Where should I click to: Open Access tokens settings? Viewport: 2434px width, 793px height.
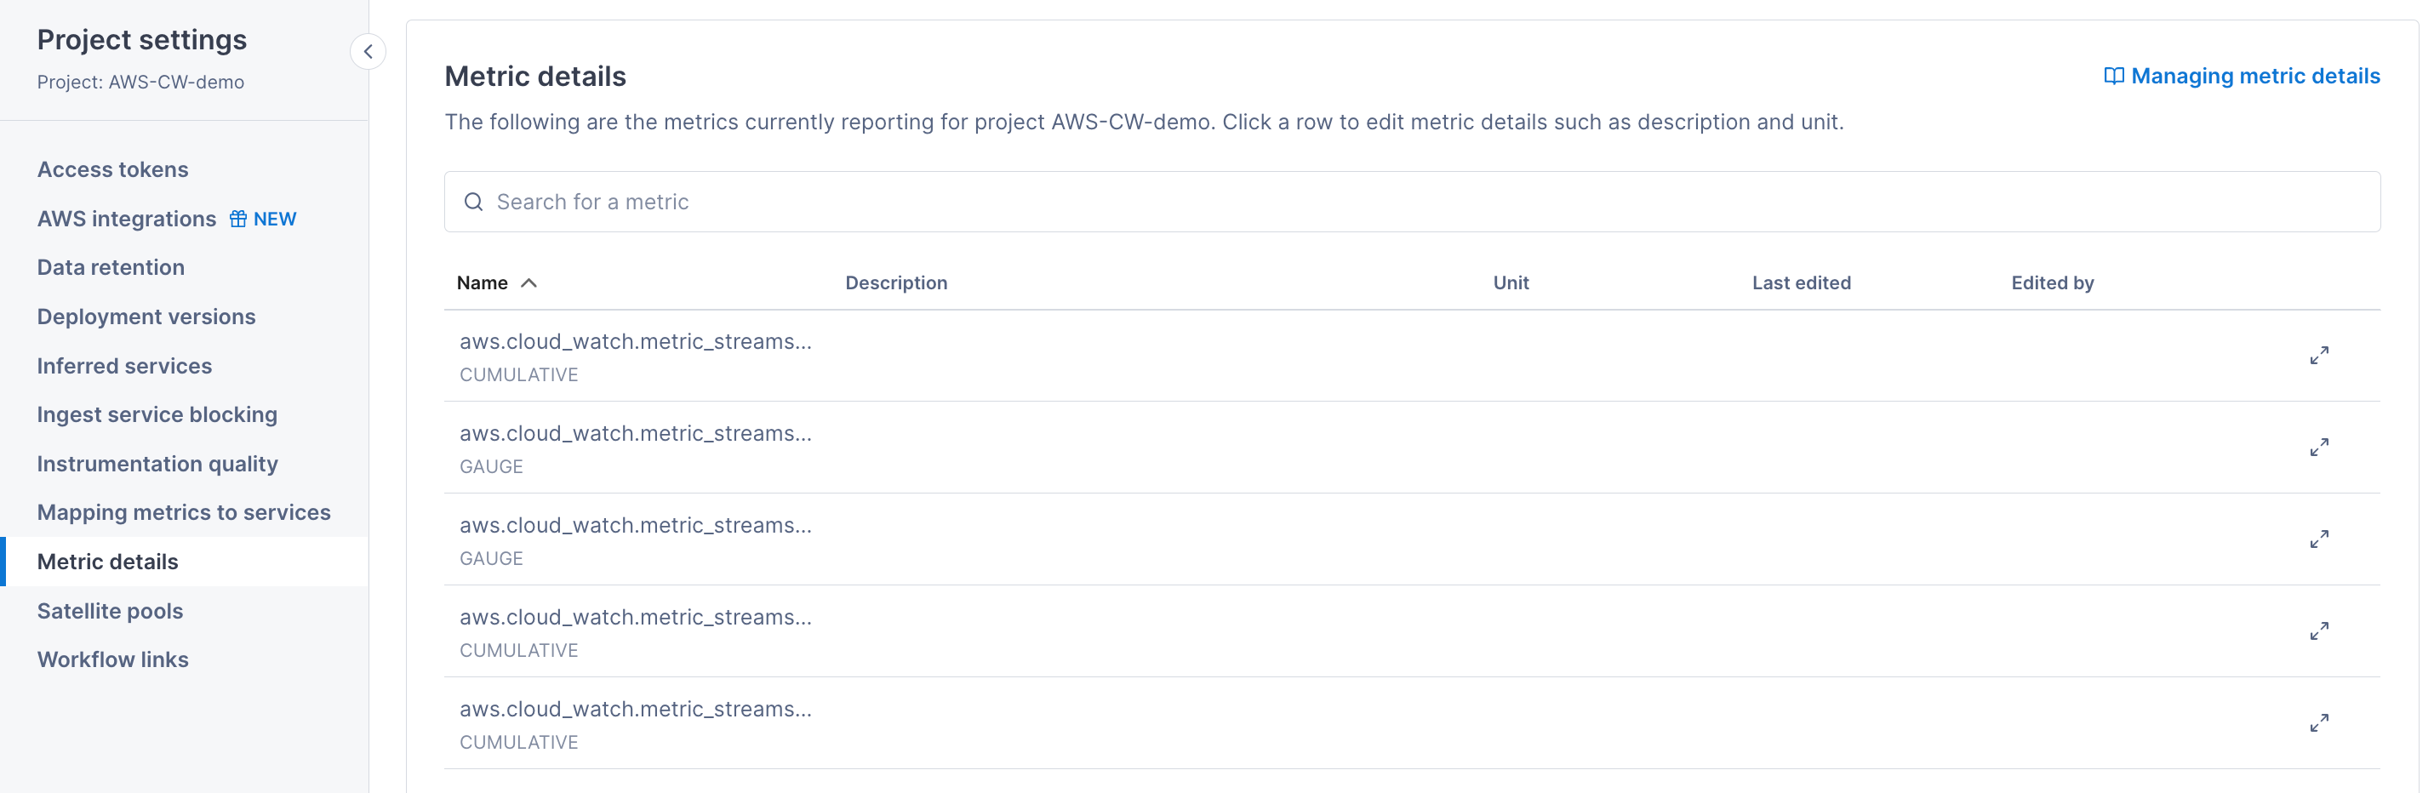click(x=112, y=169)
